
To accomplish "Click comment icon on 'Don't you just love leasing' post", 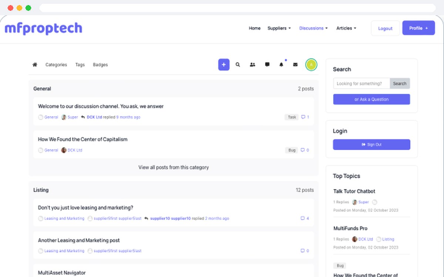I will tap(303, 218).
